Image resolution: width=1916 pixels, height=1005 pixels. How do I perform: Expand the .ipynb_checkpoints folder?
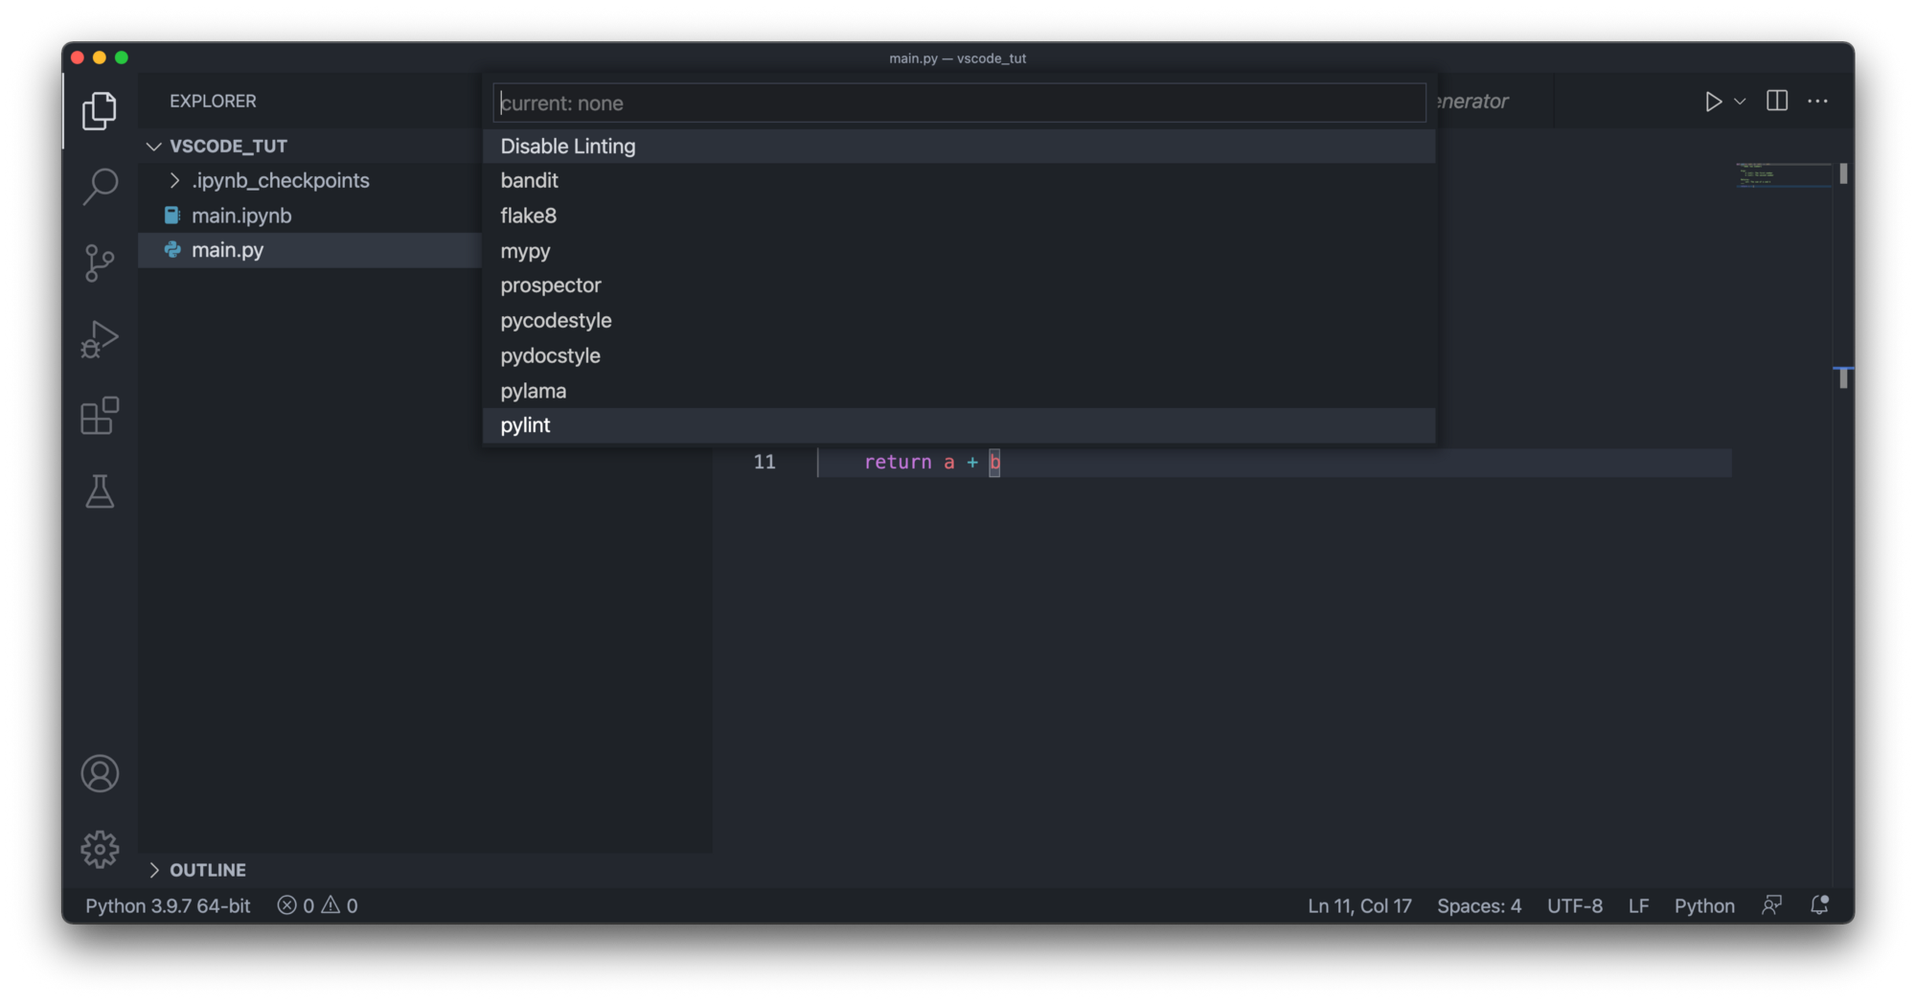pos(176,180)
